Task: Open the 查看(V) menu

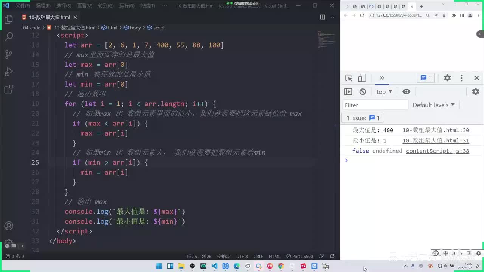Action: pos(85,6)
